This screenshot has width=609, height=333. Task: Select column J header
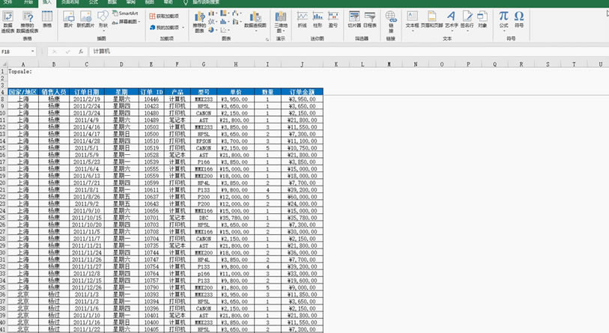click(x=302, y=64)
